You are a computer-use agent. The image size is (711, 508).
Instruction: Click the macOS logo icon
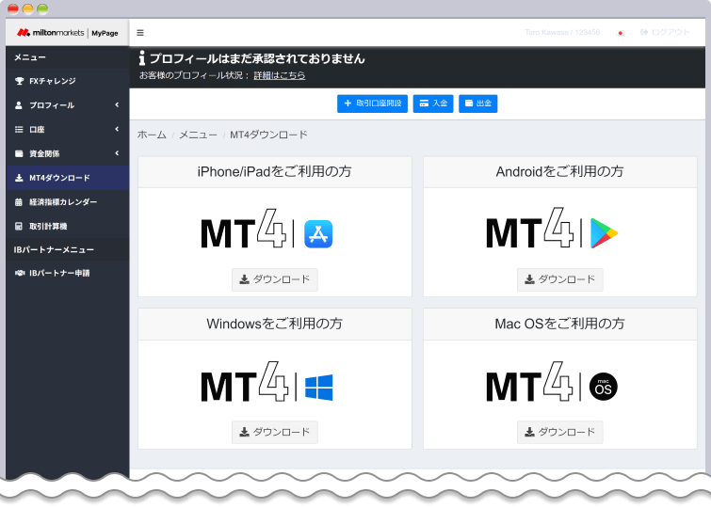(603, 387)
